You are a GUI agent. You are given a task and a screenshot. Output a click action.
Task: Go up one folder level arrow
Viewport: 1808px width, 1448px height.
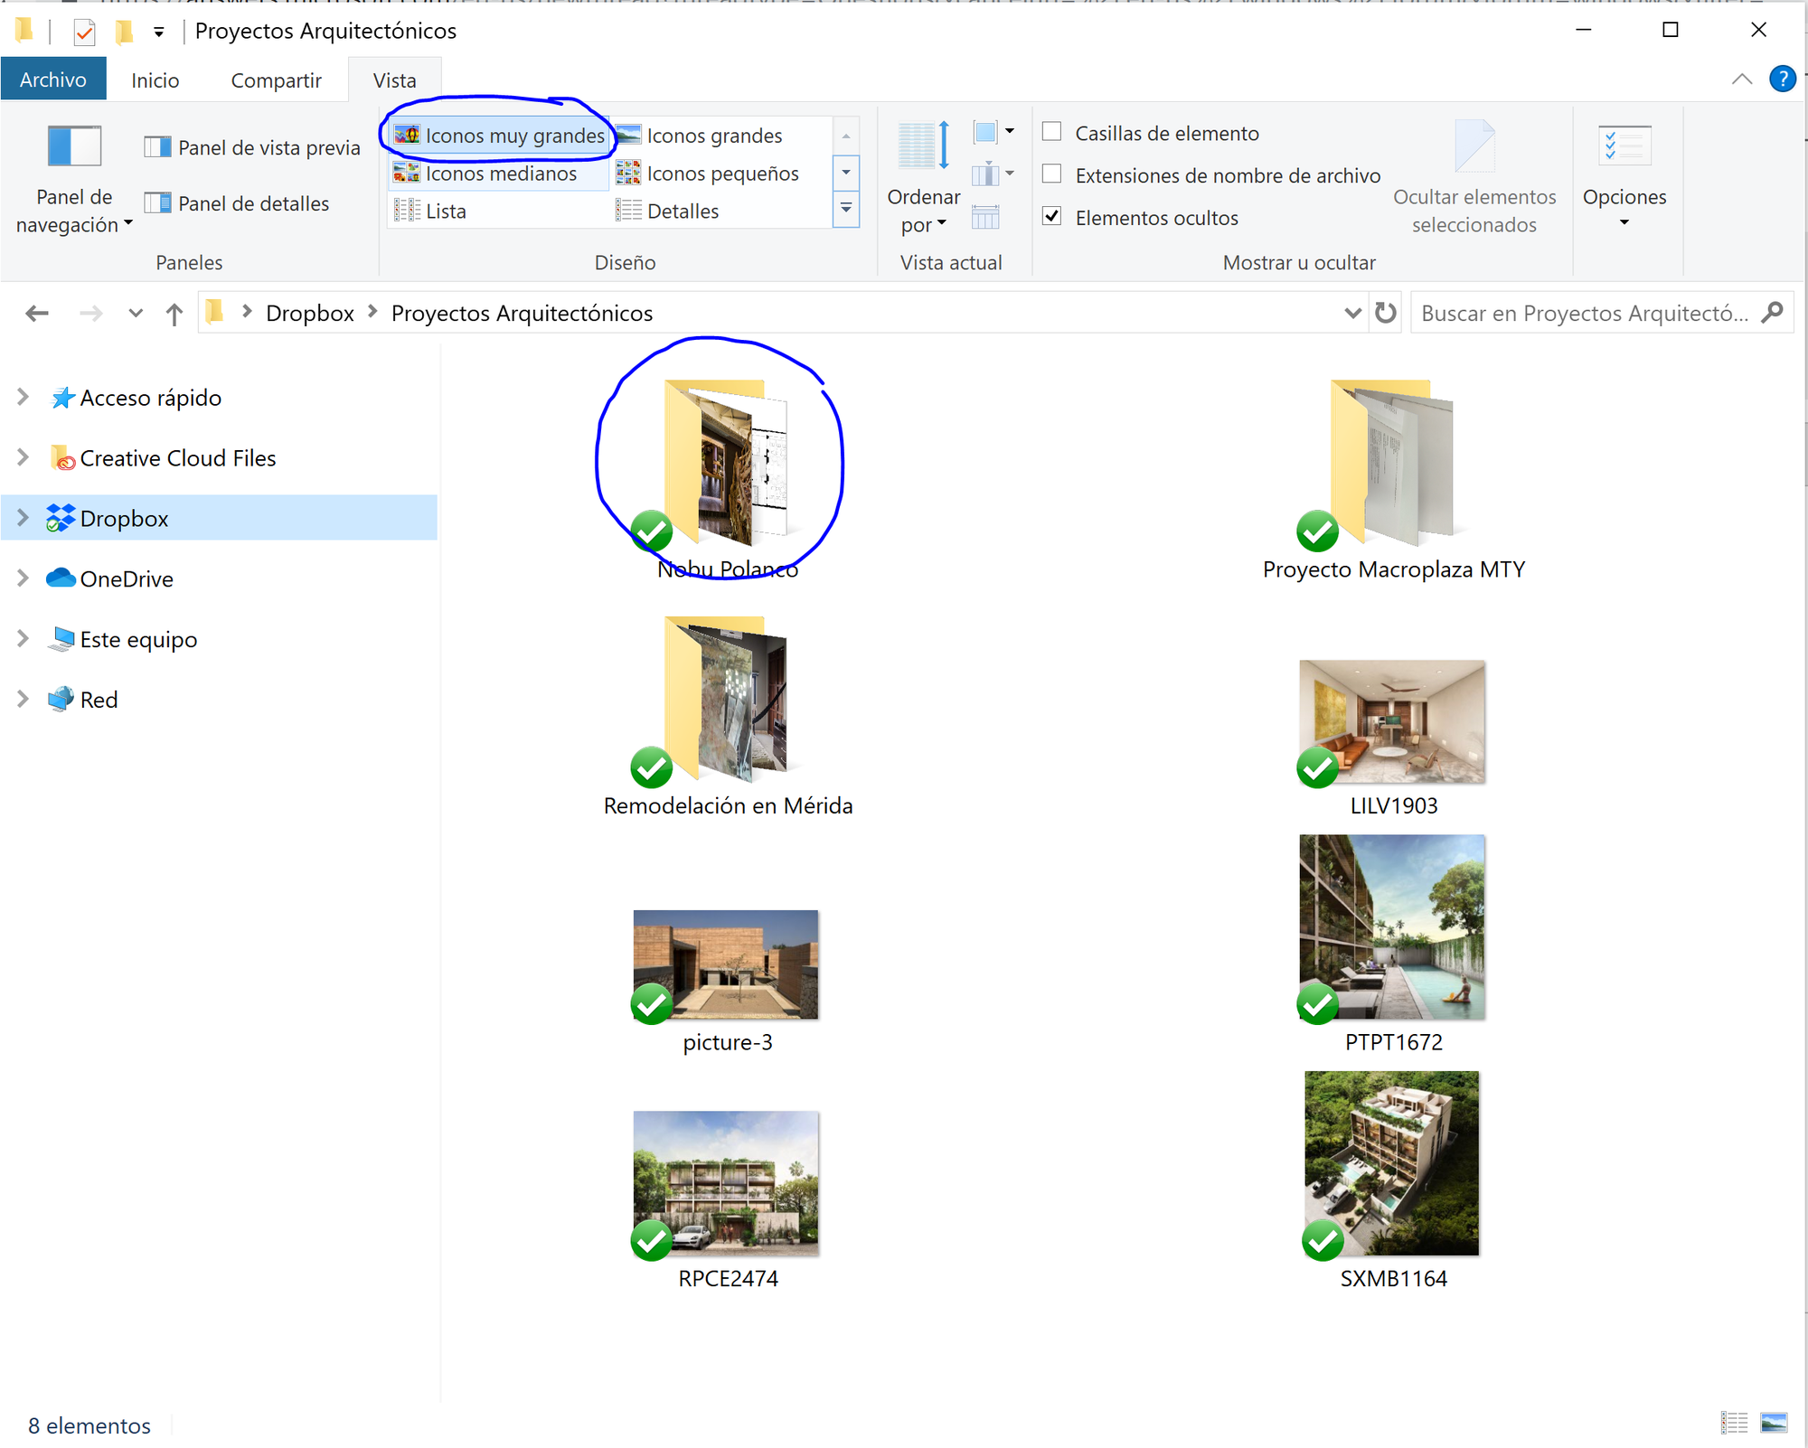[x=174, y=314]
